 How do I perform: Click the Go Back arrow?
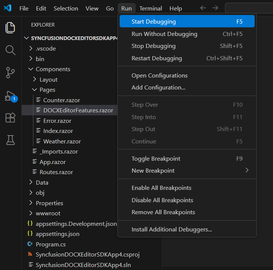[203, 8]
